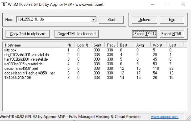Click Export TEXT button

pos(144,34)
